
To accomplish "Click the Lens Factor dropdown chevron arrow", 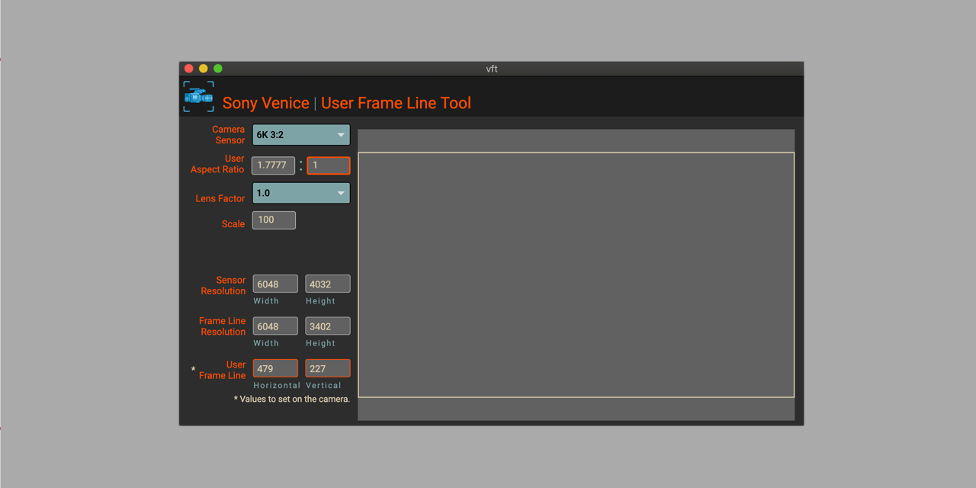I will (342, 193).
